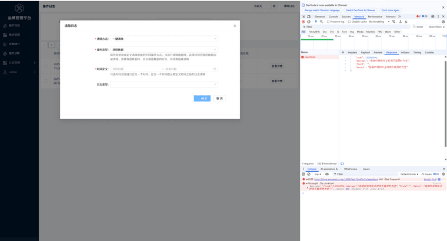Toggle the WS filter chip
Image resolution: width=447 pixels, height=241 pixels.
(380, 32)
